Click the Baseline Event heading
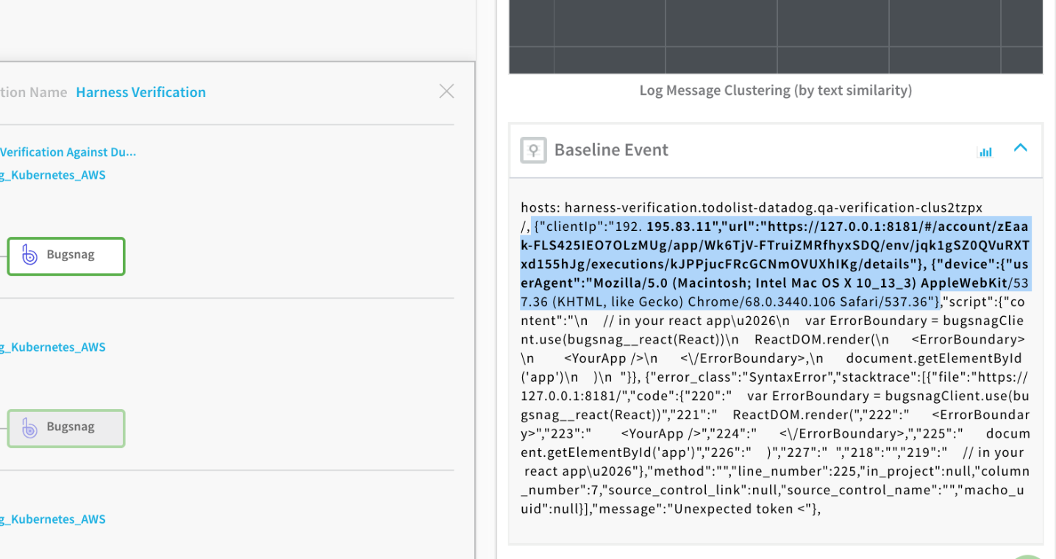1056x559 pixels. point(611,150)
